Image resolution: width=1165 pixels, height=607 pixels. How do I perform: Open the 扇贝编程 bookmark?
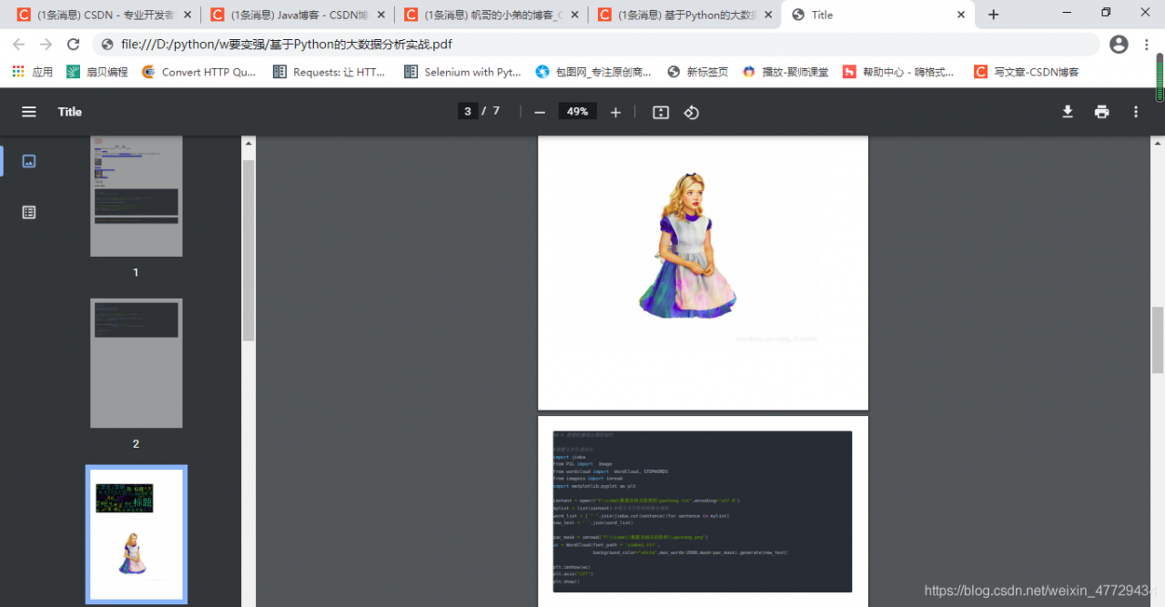coord(97,72)
